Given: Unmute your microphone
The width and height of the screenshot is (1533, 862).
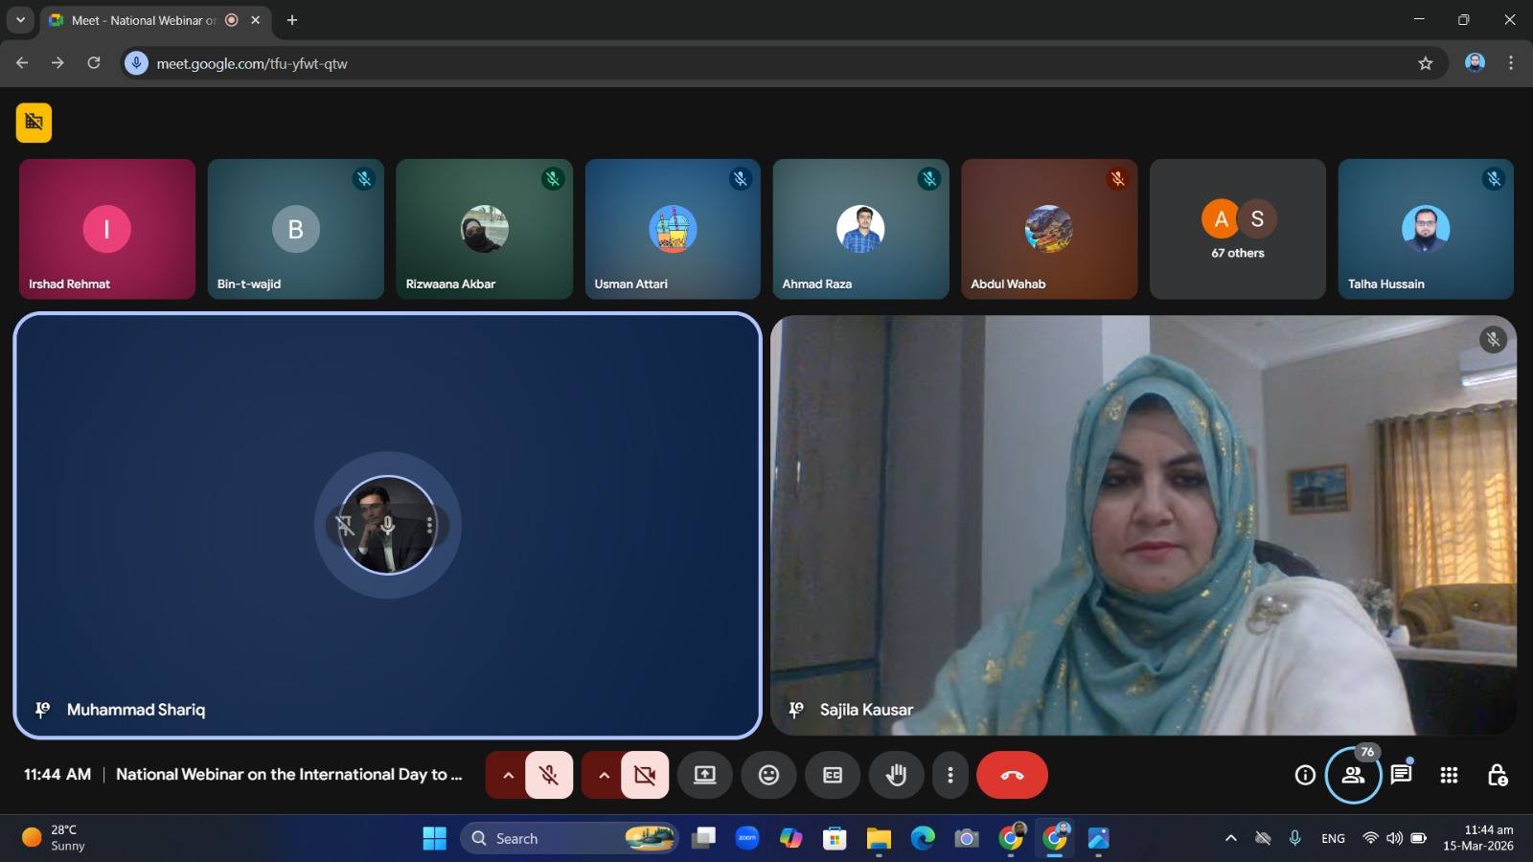Looking at the screenshot, I should tap(549, 775).
